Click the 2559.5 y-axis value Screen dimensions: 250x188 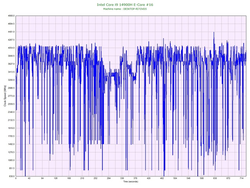(x=11, y=104)
